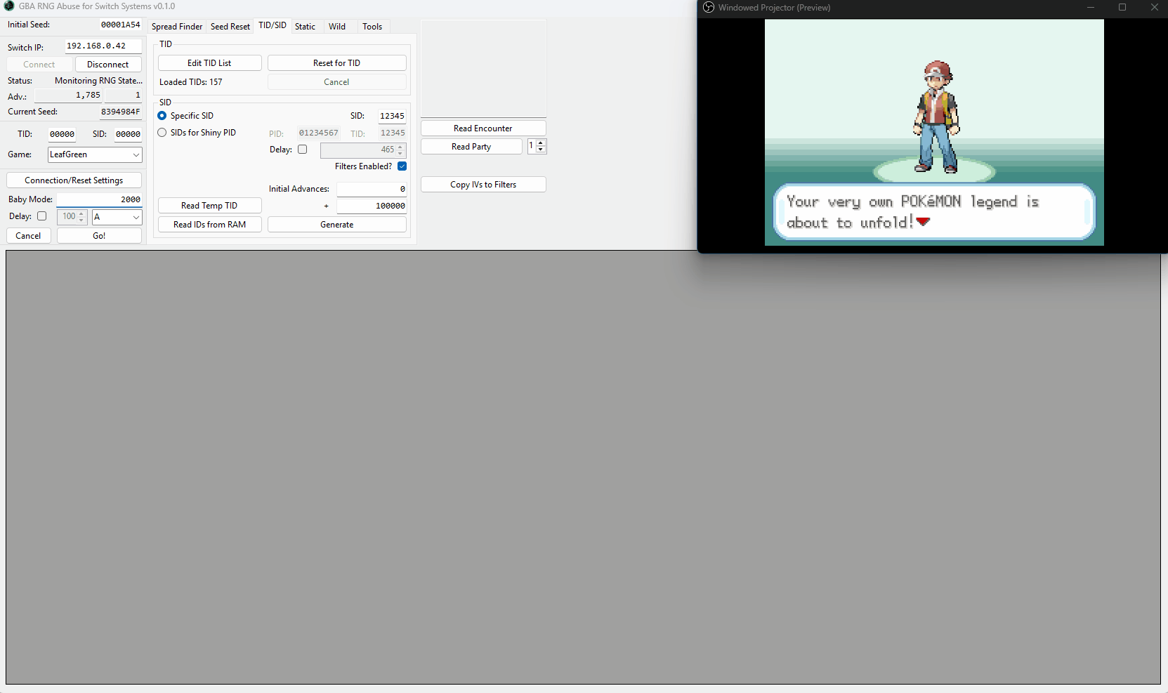Switch to the Spread Finder tab
The image size is (1168, 693).
pos(177,27)
